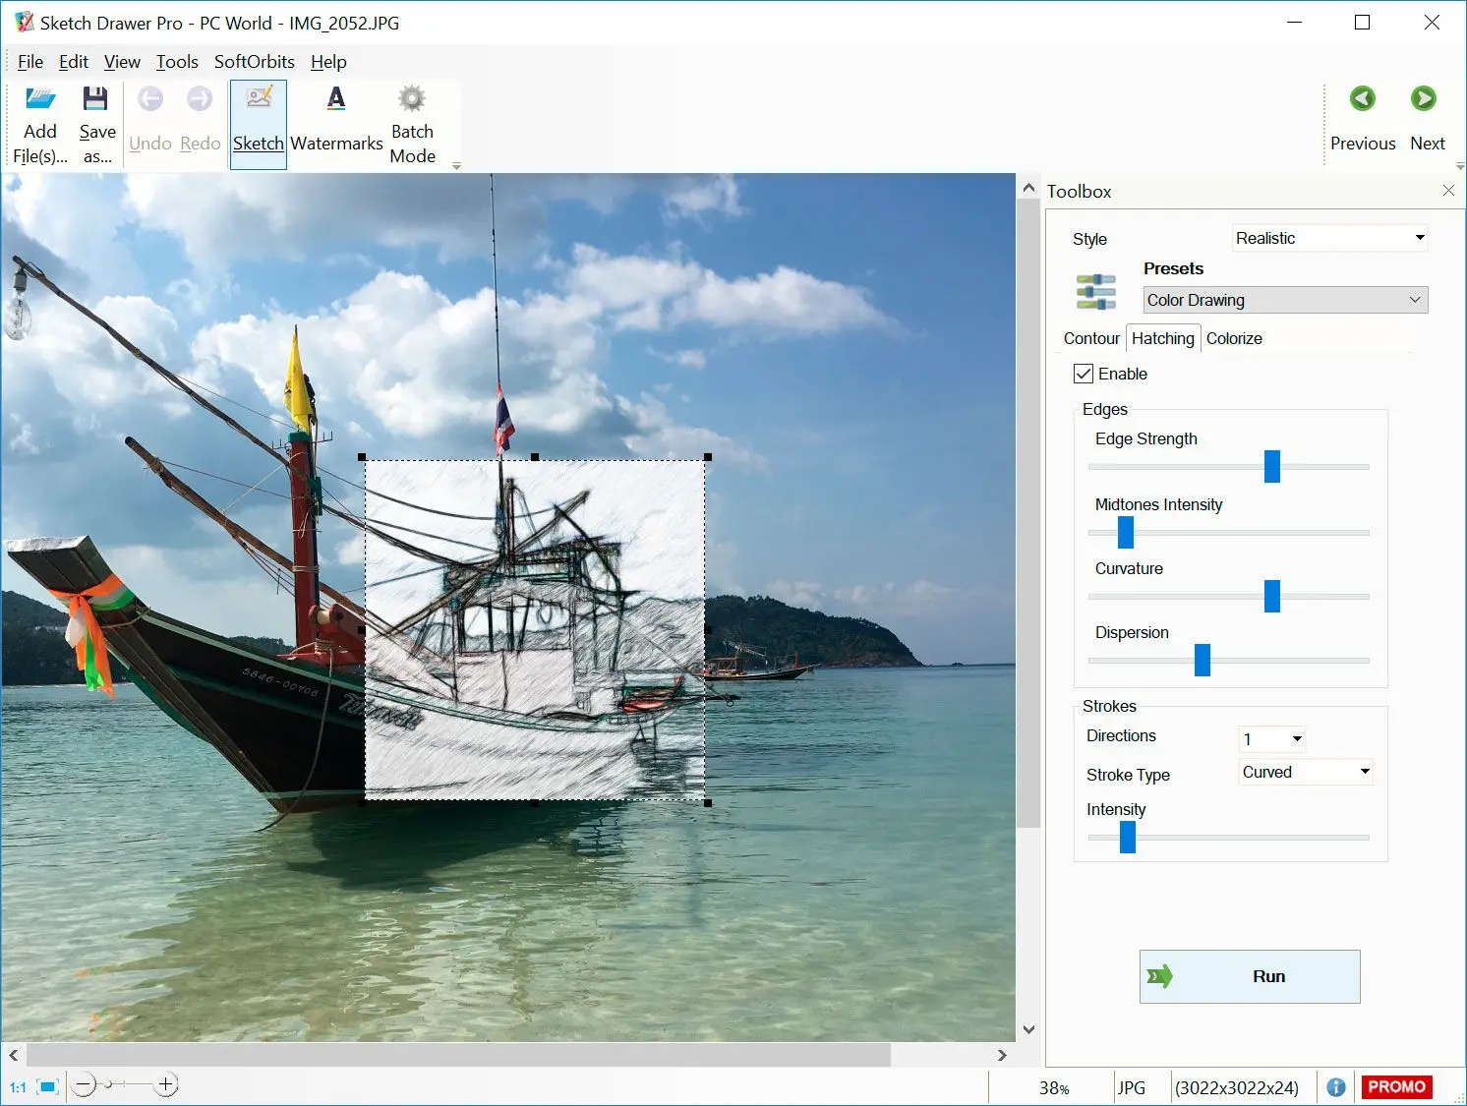Open the Tools menu
Image resolution: width=1467 pixels, height=1106 pixels.
(177, 62)
